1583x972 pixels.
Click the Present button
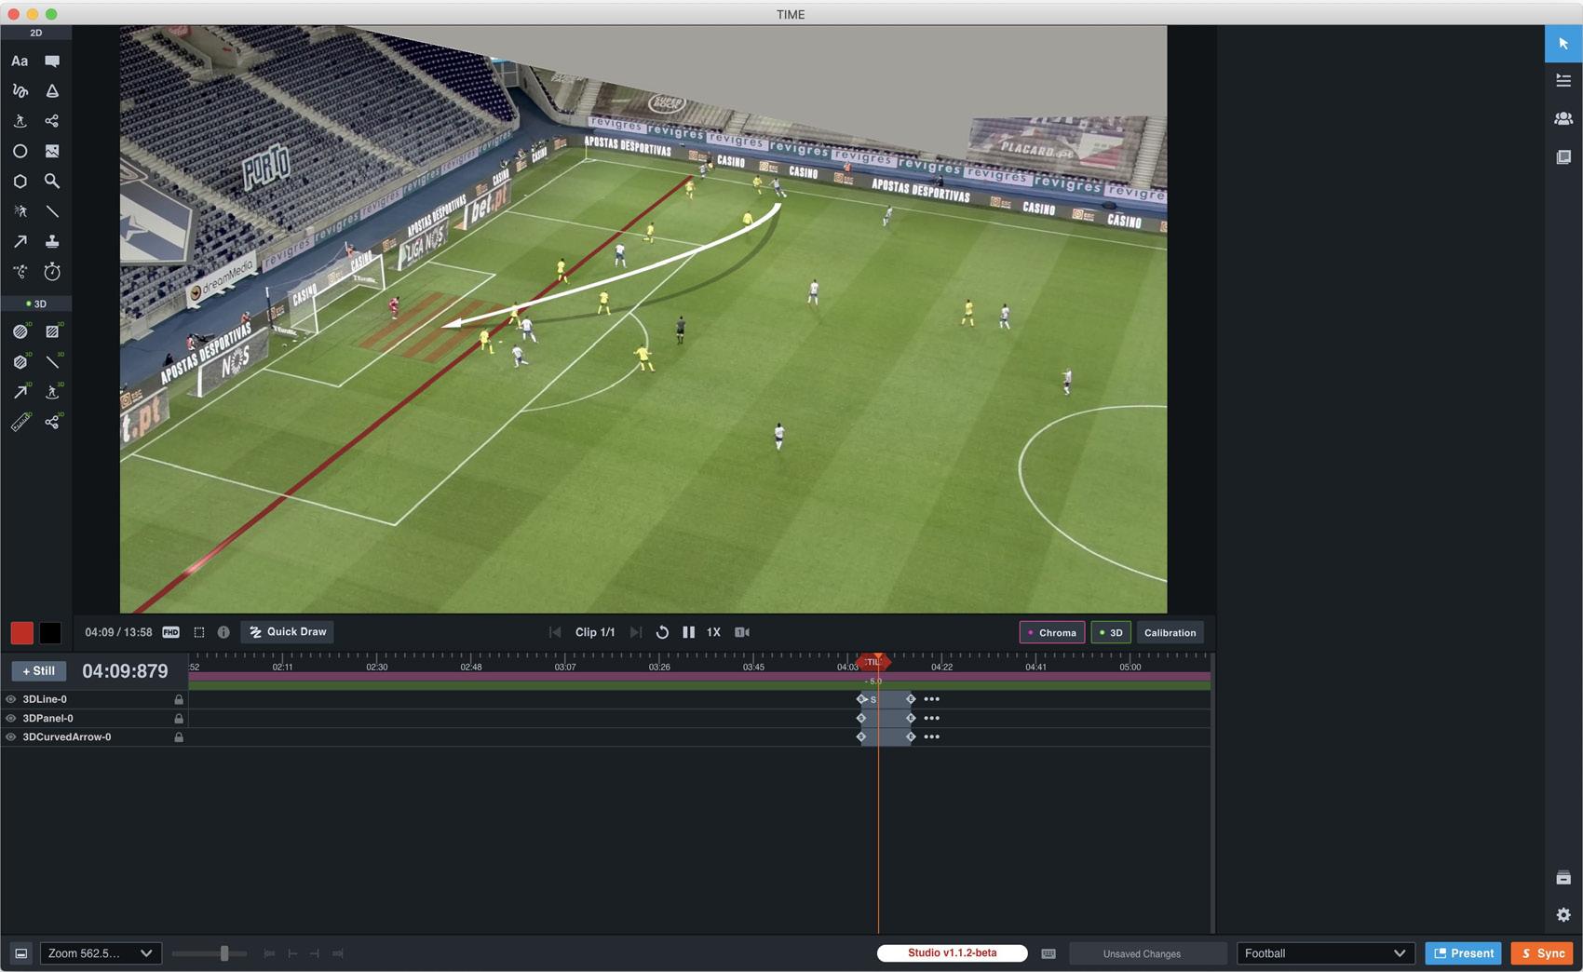1463,953
